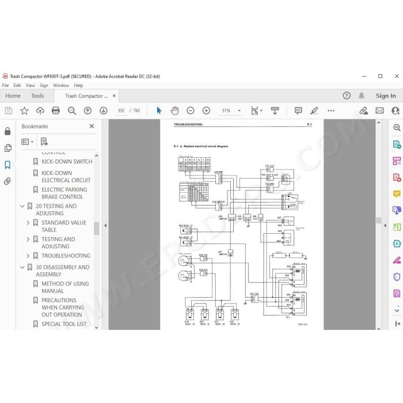Close the Bookmarks panel
Screen dimensions: 403x403
92,126
